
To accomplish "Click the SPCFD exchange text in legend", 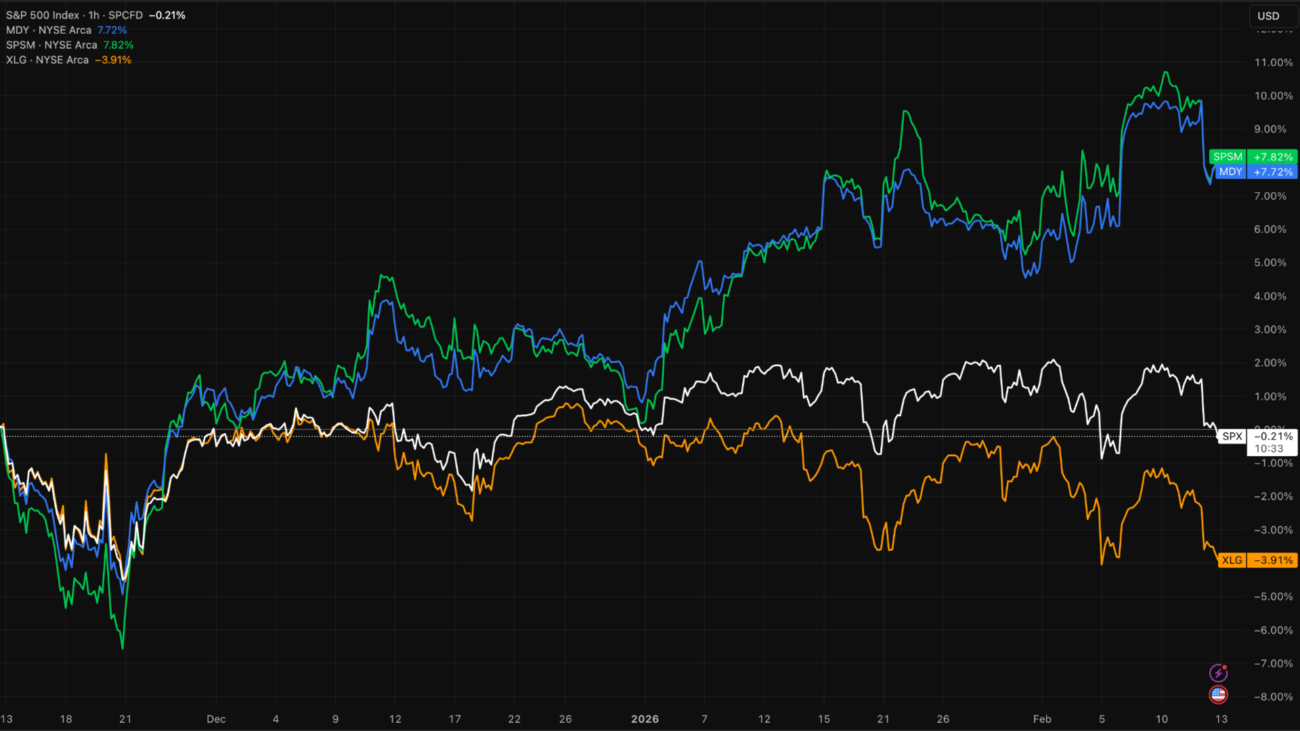I will pos(125,15).
